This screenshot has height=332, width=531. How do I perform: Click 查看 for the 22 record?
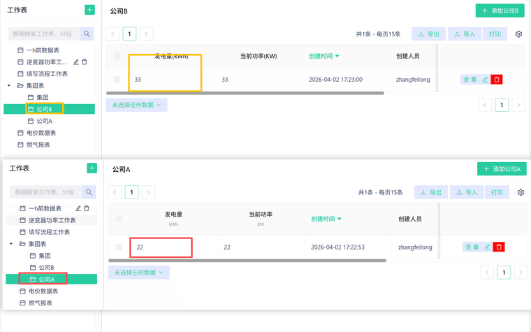(472, 247)
